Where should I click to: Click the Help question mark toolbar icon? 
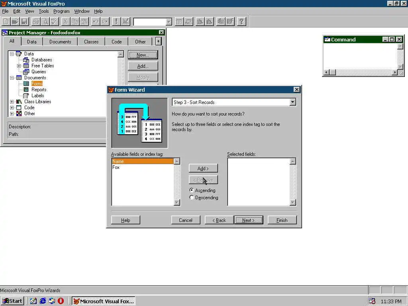[x=241, y=22]
